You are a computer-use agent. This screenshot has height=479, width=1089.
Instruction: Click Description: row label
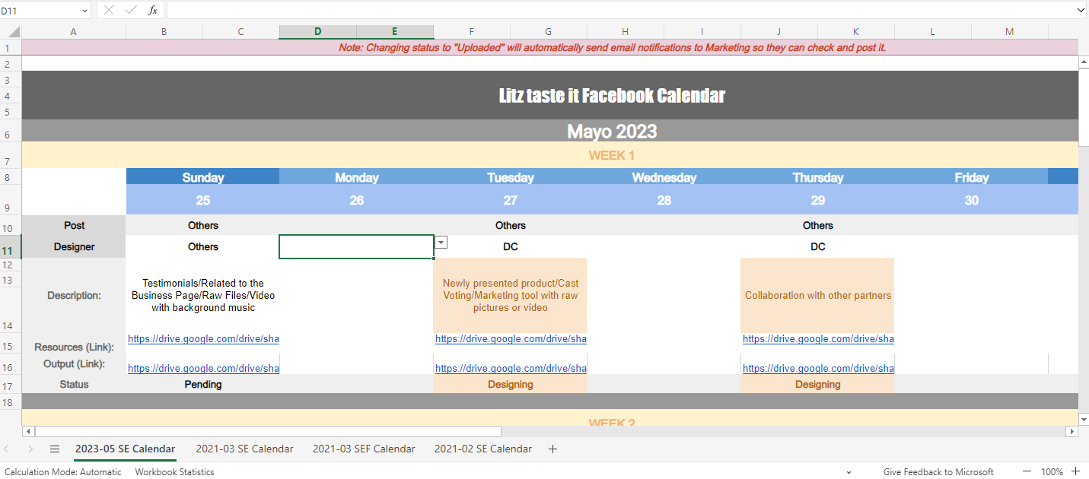click(74, 295)
